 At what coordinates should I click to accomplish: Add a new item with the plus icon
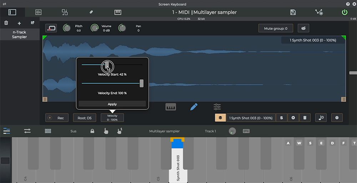click(x=19, y=23)
